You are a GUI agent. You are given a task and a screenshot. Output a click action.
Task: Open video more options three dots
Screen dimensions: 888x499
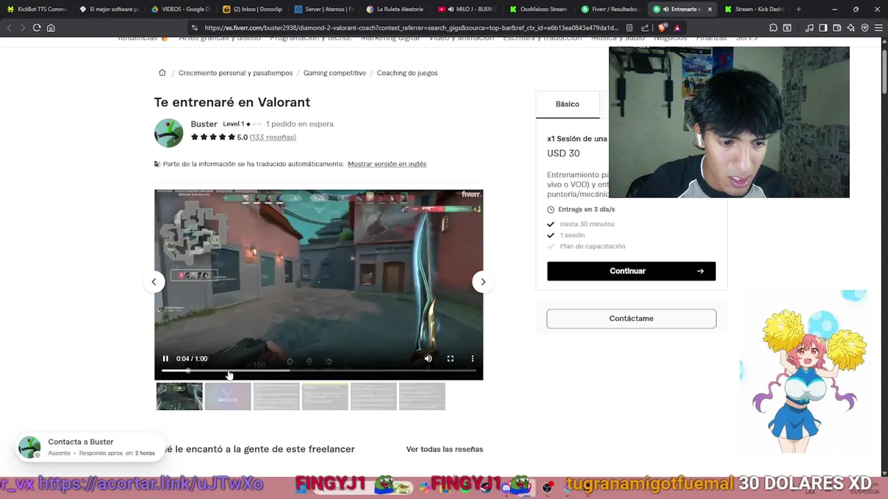472,358
